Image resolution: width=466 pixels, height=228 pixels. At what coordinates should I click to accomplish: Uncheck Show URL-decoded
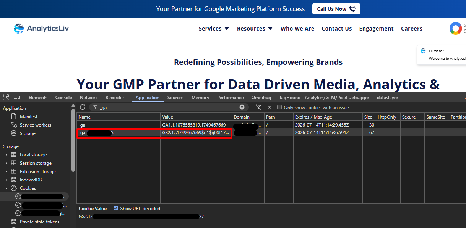click(x=116, y=208)
